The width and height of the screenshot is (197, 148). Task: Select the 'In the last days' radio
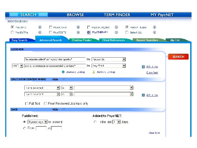click(95, 122)
